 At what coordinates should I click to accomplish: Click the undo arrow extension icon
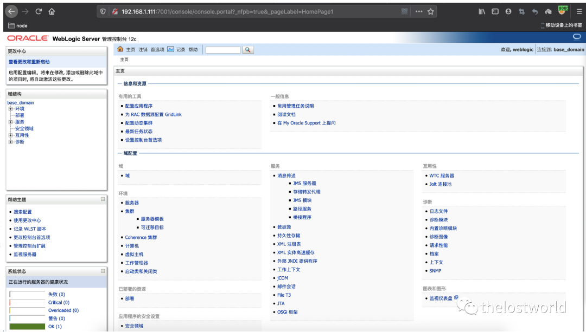pos(535,11)
